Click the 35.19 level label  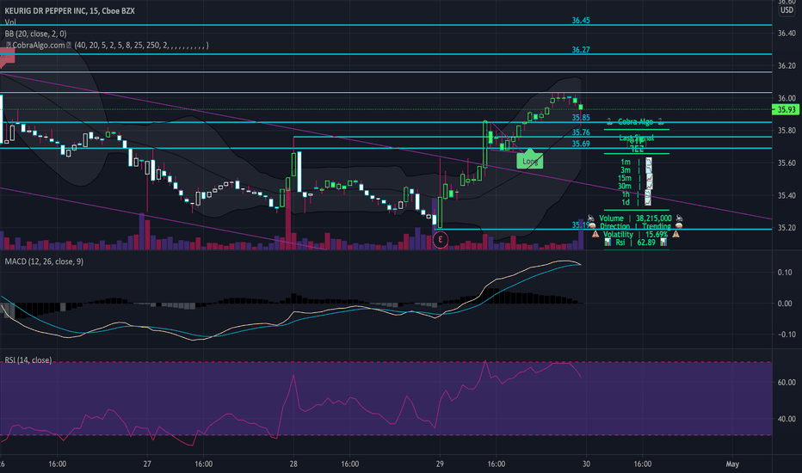point(579,225)
